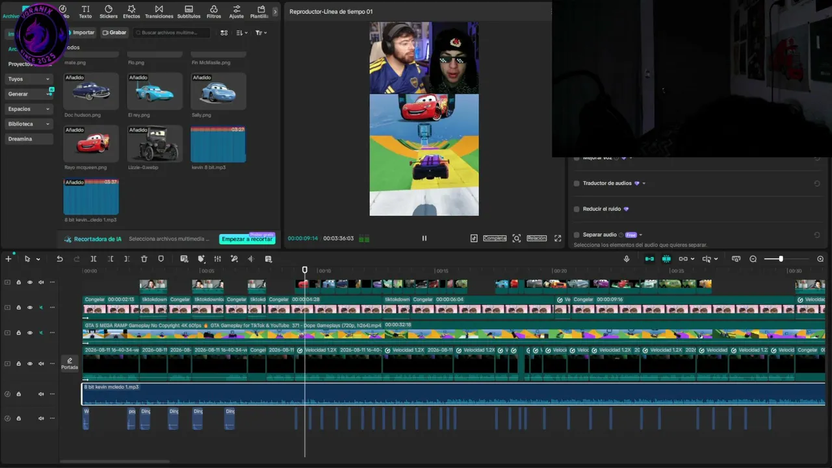Hide the GTA gameplay track with its eye icon

click(x=30, y=333)
